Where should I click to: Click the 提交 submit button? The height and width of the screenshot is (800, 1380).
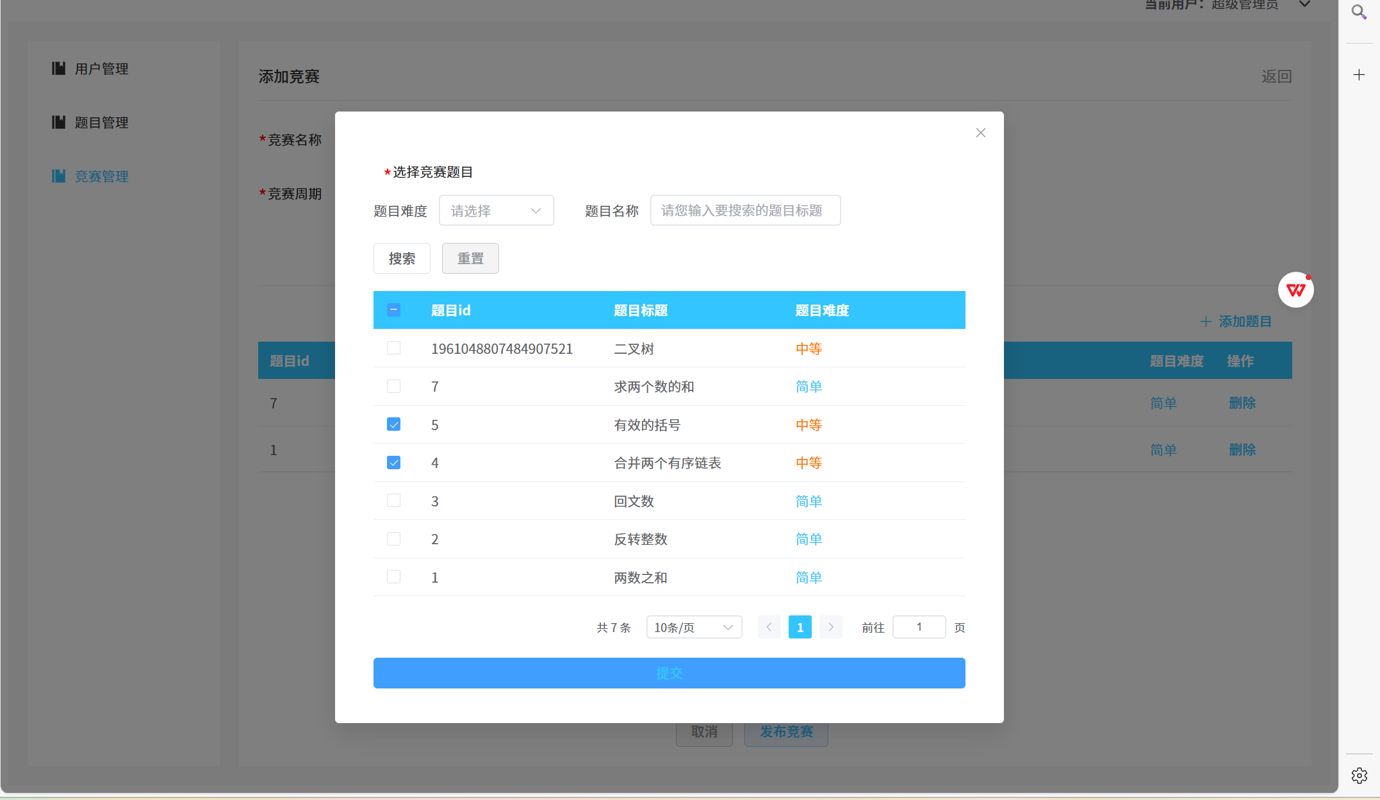point(669,673)
